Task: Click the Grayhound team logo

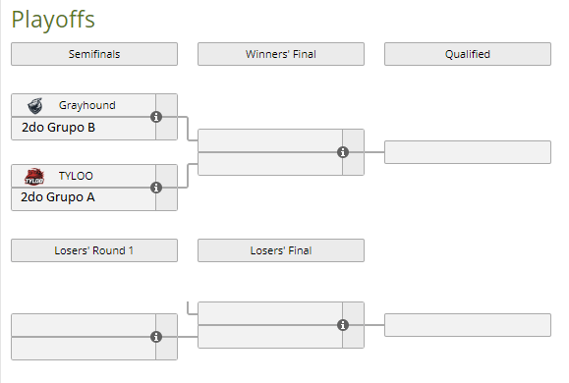Action: [x=35, y=106]
